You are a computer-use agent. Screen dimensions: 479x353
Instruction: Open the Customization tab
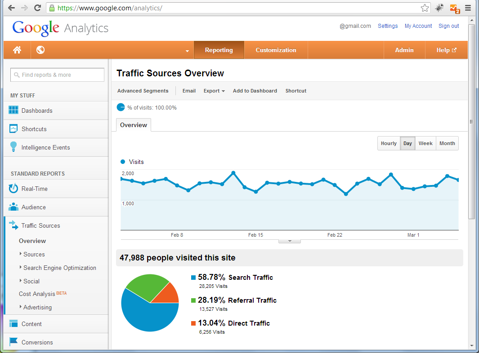coord(276,50)
